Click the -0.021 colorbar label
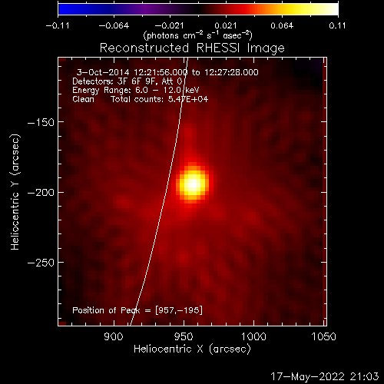This screenshot has height=384, width=384. pyautogui.click(x=169, y=25)
